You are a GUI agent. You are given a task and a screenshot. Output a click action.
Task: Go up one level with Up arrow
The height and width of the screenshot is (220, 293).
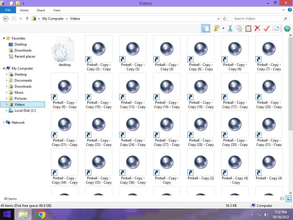point(27,19)
